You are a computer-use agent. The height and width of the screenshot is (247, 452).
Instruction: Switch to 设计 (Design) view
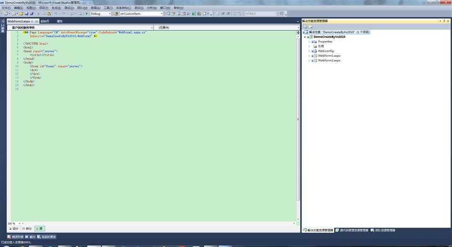click(13, 229)
